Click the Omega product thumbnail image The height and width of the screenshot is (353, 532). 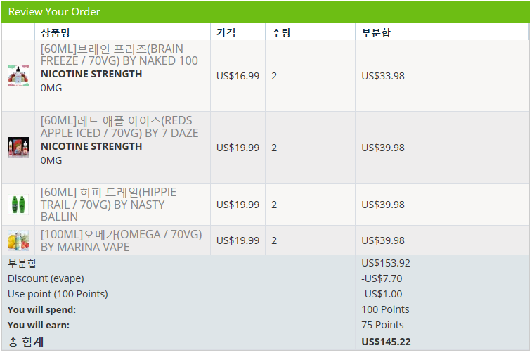[x=18, y=240]
